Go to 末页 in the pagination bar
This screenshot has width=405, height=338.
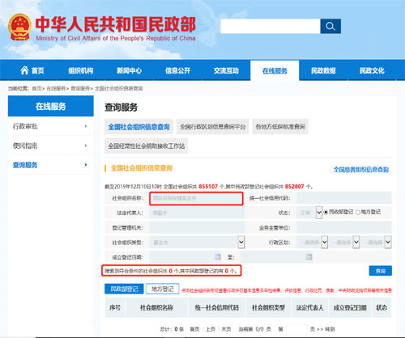point(226,329)
